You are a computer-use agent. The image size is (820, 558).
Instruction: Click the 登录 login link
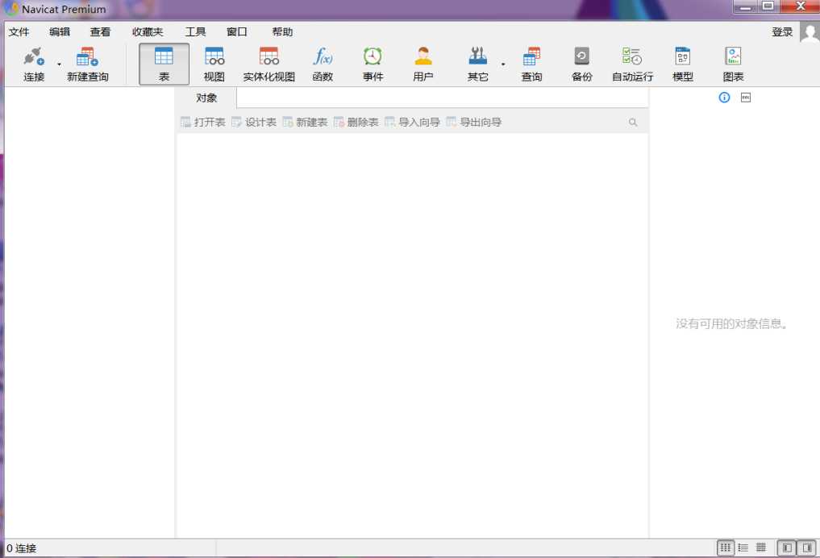pos(782,32)
